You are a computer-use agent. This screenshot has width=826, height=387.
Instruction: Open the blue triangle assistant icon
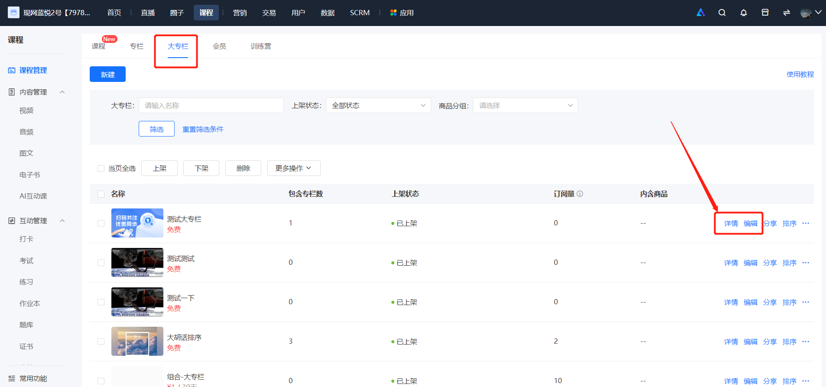(x=700, y=13)
